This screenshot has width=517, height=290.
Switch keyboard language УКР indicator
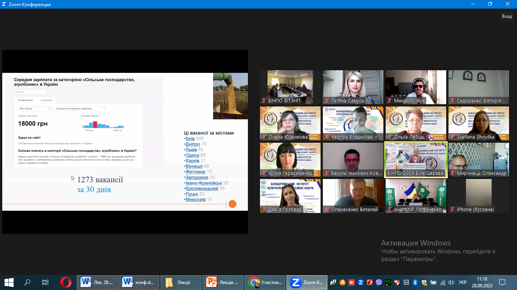[x=462, y=282]
